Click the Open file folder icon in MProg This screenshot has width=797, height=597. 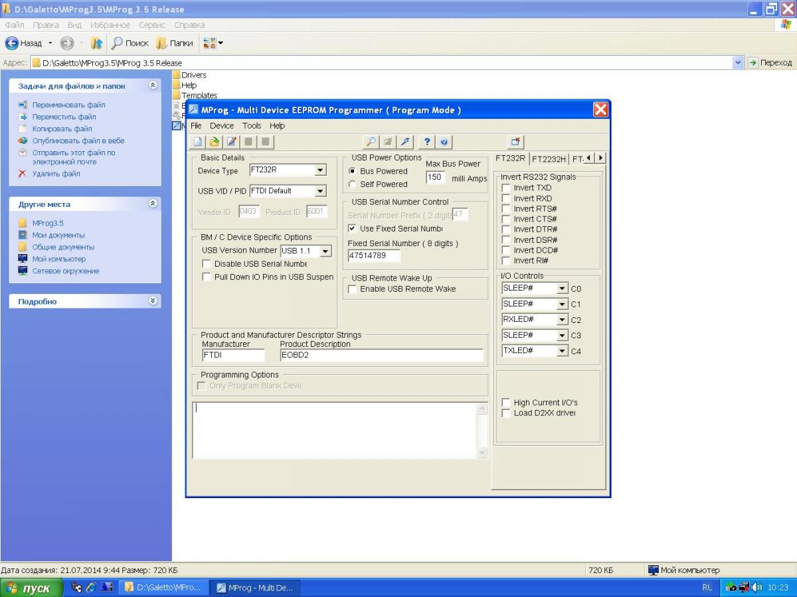pos(215,142)
